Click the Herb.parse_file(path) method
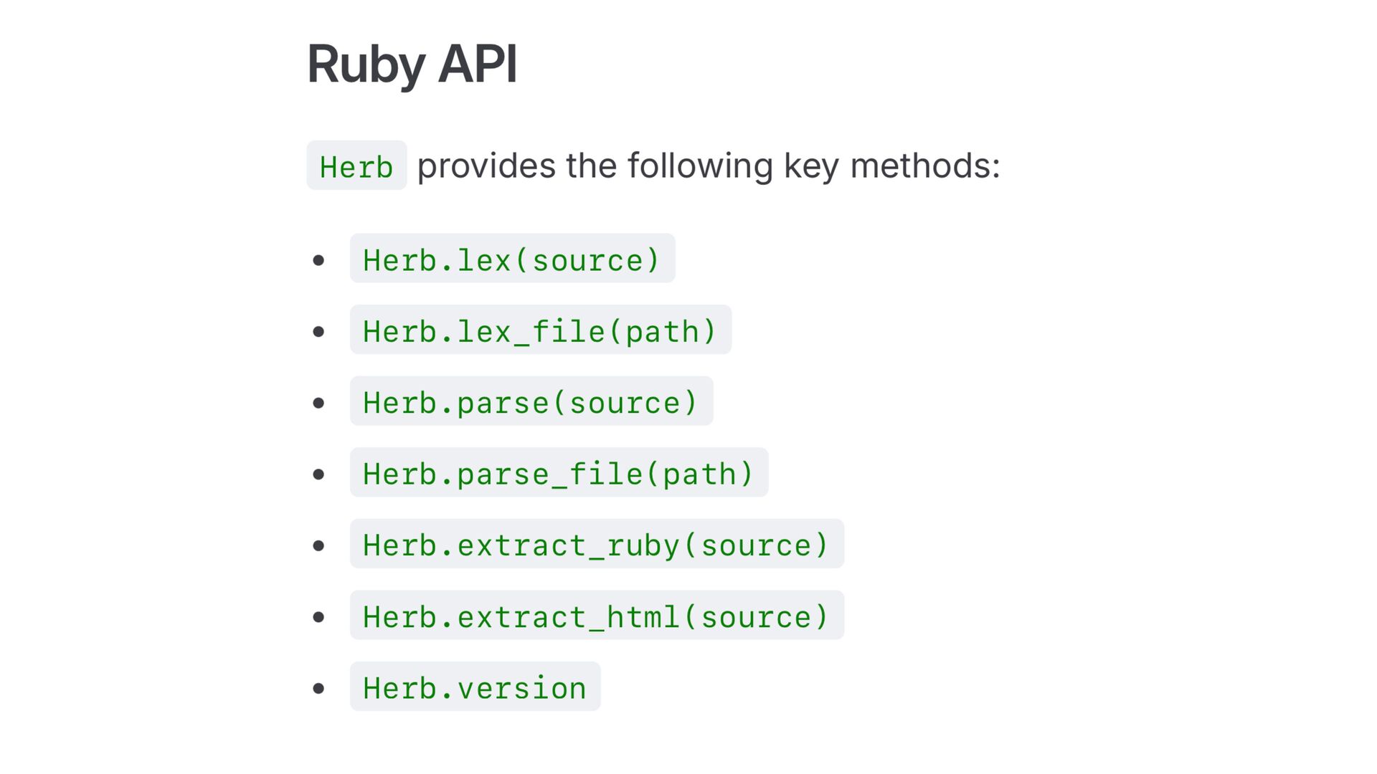This screenshot has width=1377, height=774. (559, 473)
